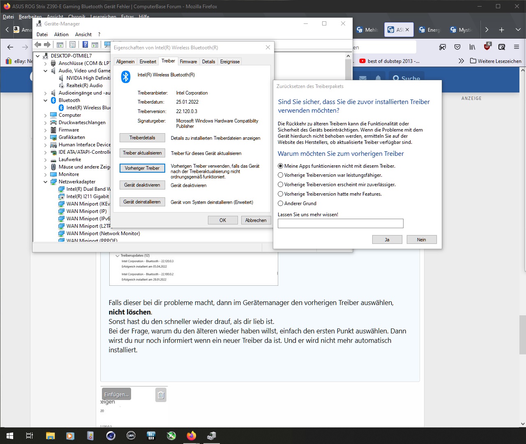Click the Firefox page vertical scrollbar thumb

pos(522,335)
